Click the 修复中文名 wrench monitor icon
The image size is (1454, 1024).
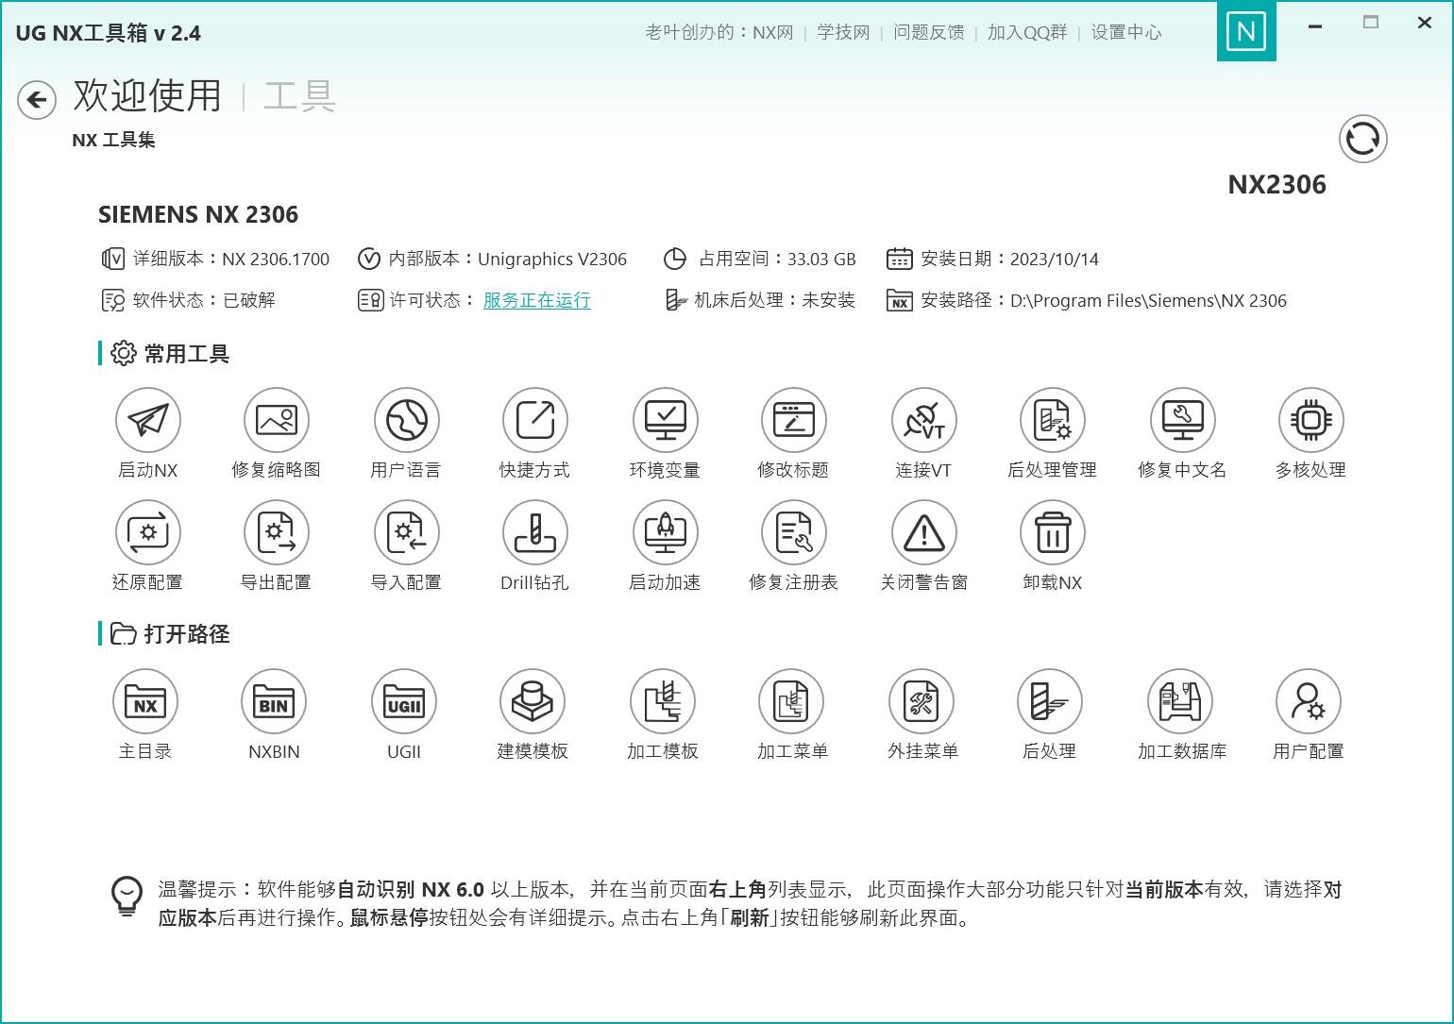(x=1182, y=420)
